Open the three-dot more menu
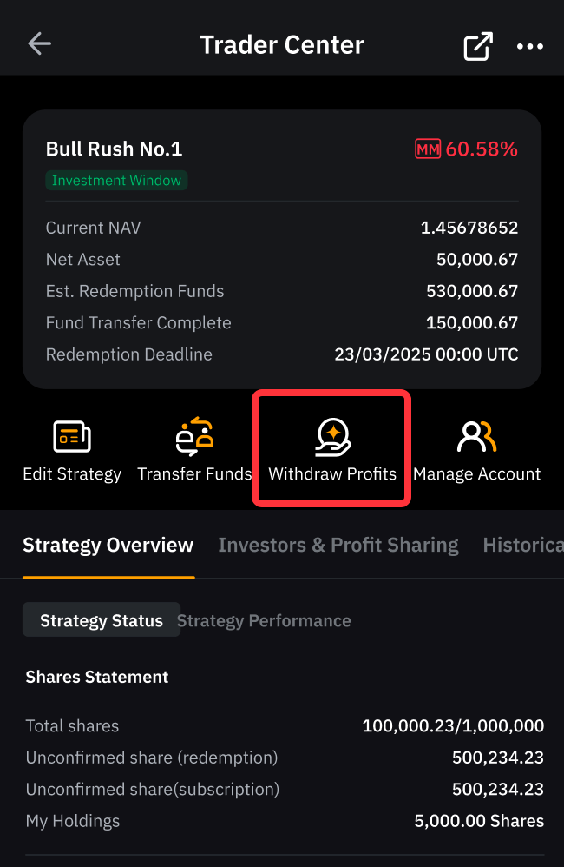Viewport: 564px width, 867px height. (x=530, y=46)
